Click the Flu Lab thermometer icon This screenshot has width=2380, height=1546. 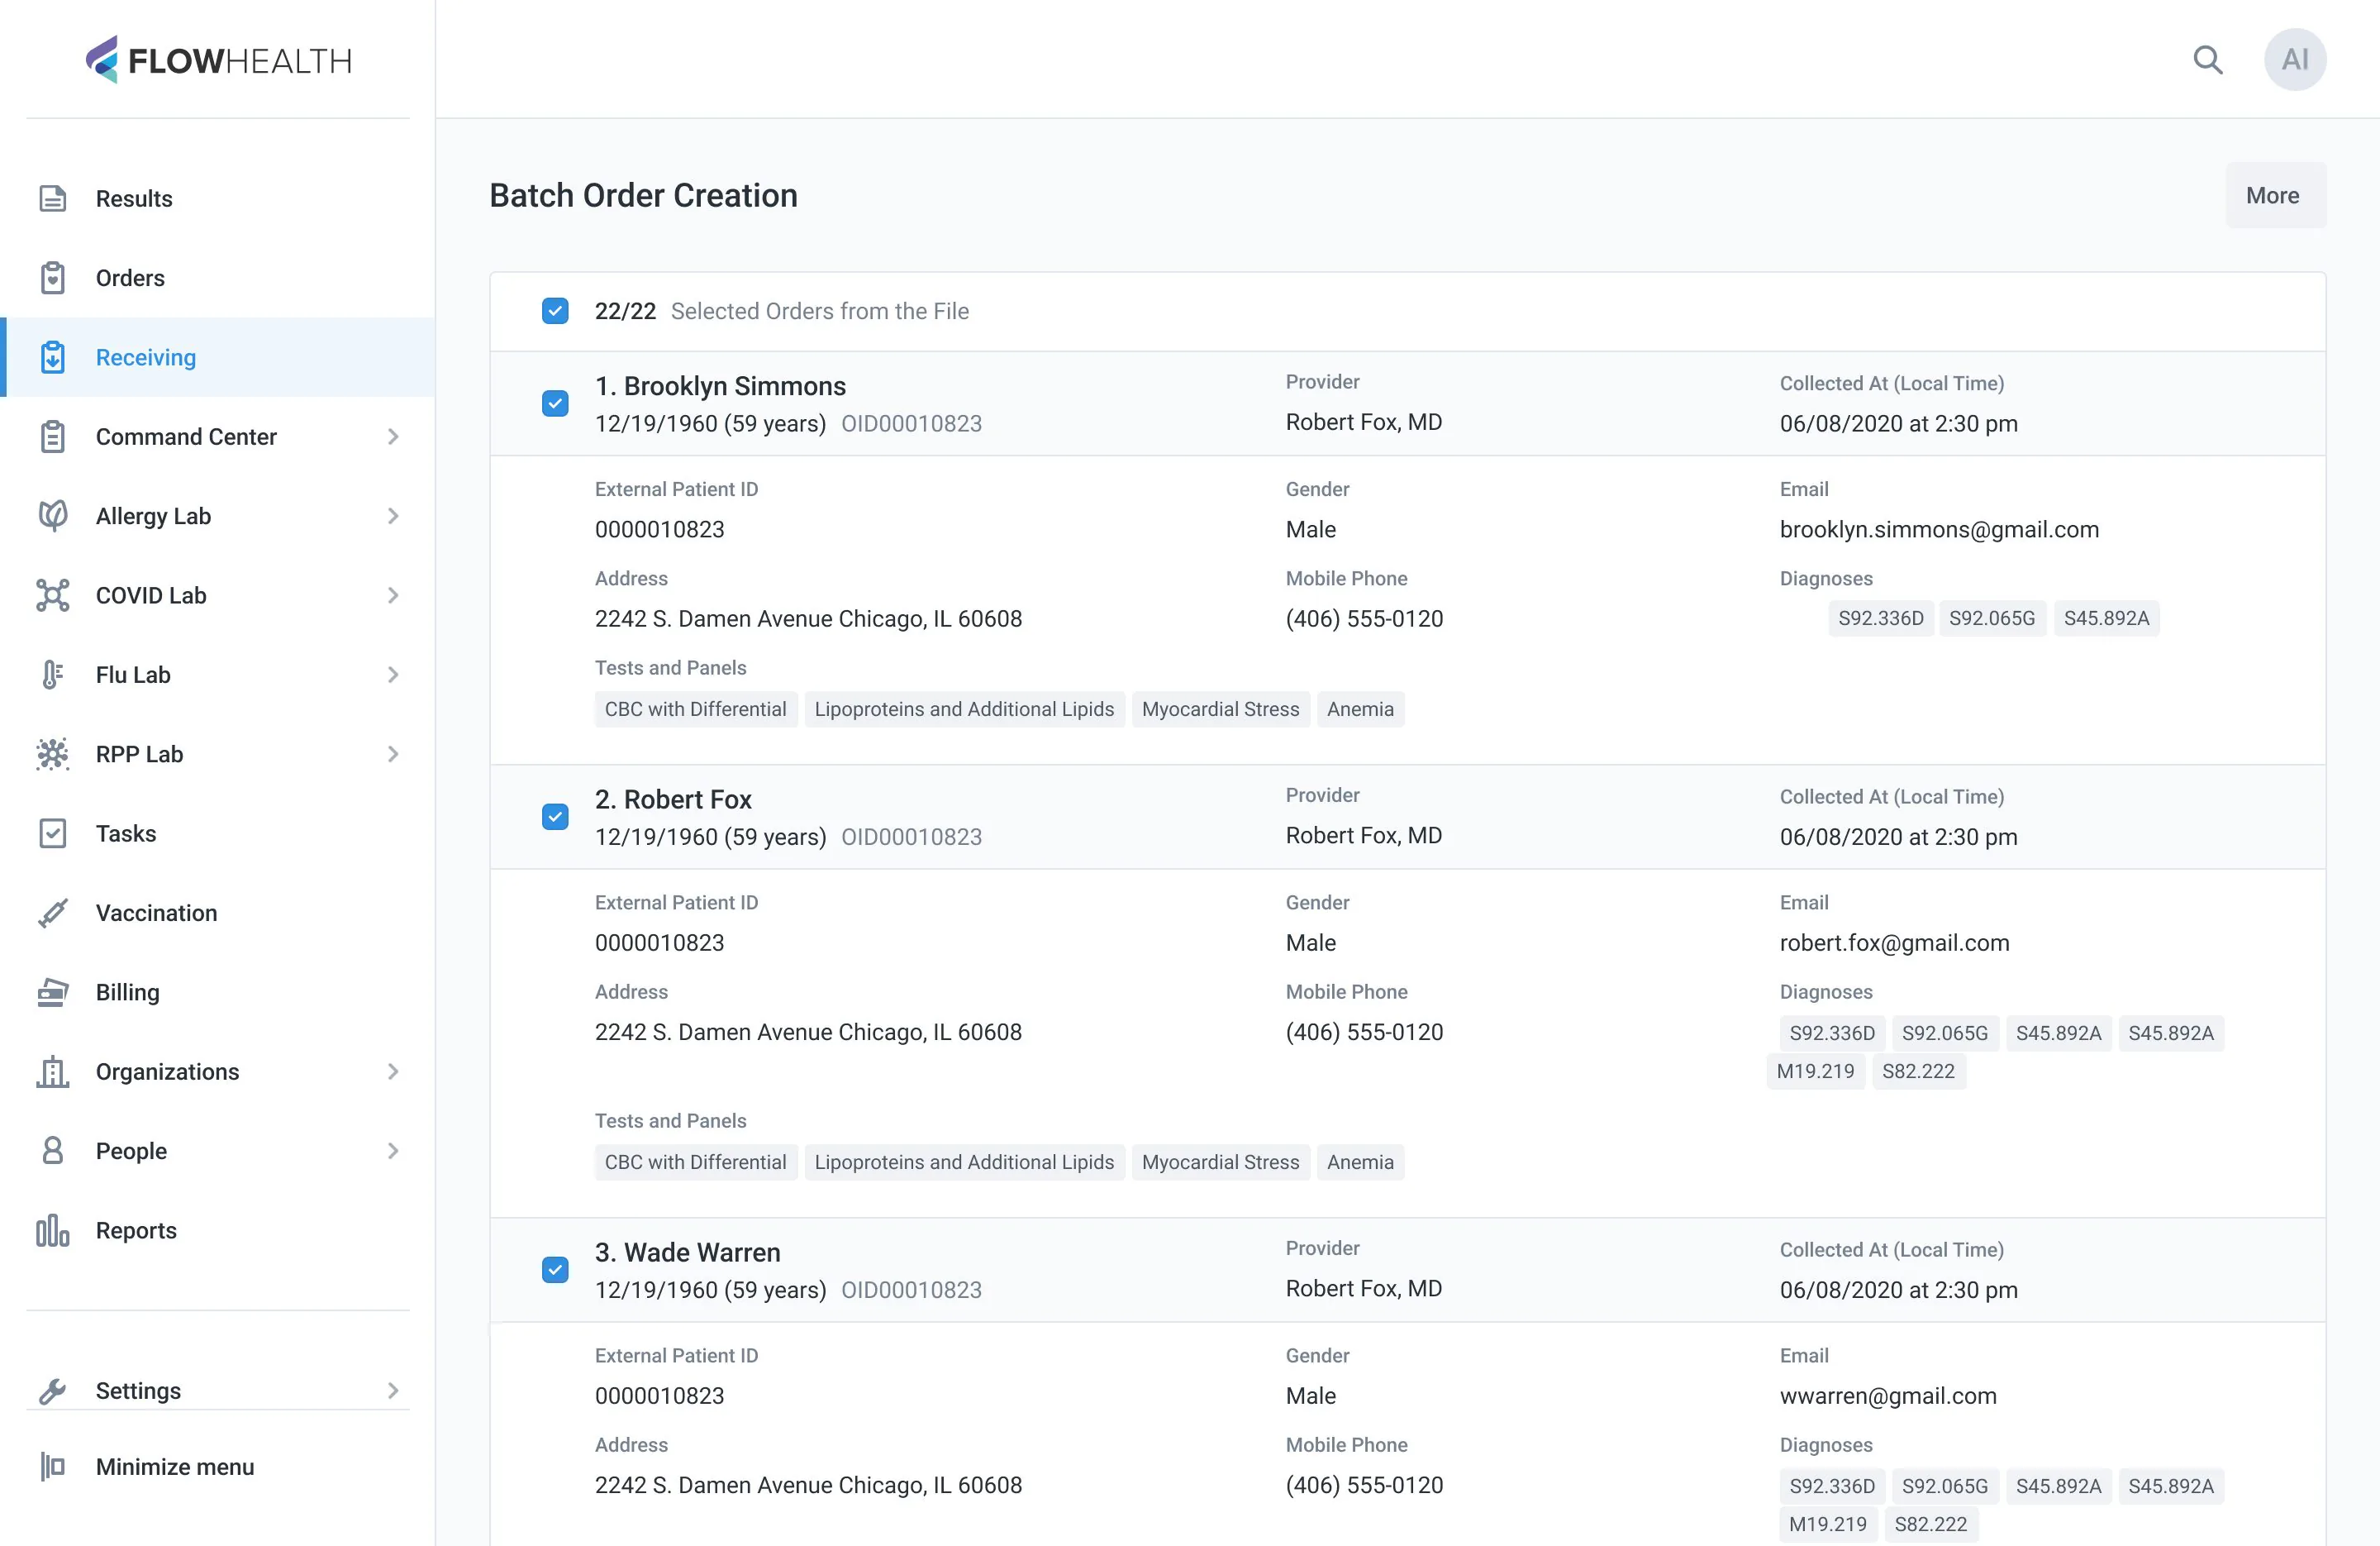click(53, 675)
